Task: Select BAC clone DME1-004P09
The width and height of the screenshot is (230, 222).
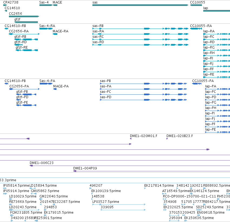Action: 152,171
